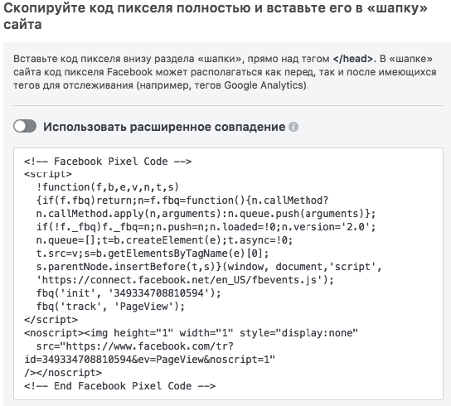Click the heading about copying pixel code
The height and width of the screenshot is (406, 451).
(216, 16)
